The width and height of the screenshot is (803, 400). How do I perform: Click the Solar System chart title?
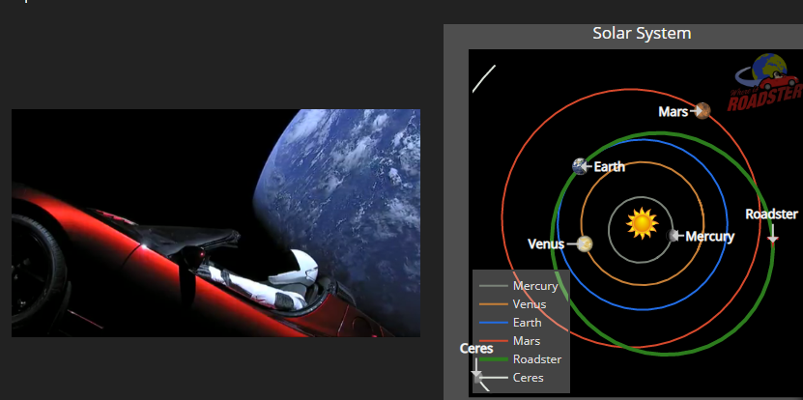(642, 33)
